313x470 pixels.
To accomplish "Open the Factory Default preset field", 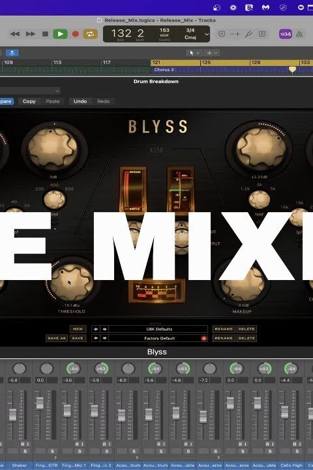I will coord(158,338).
